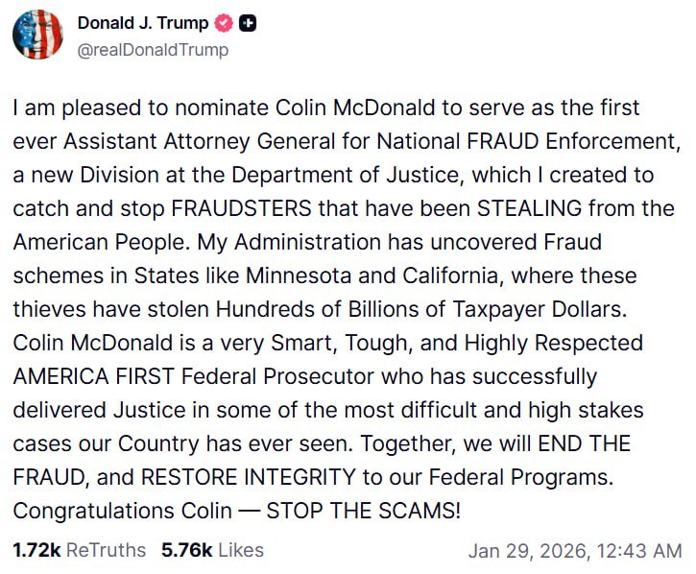
Task: Click the Donald J. Trump display name
Action: pos(142,24)
